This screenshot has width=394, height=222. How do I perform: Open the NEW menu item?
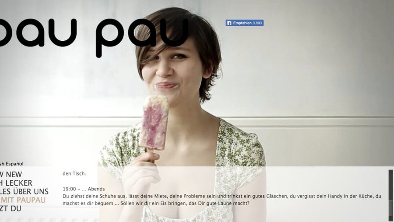11,175
